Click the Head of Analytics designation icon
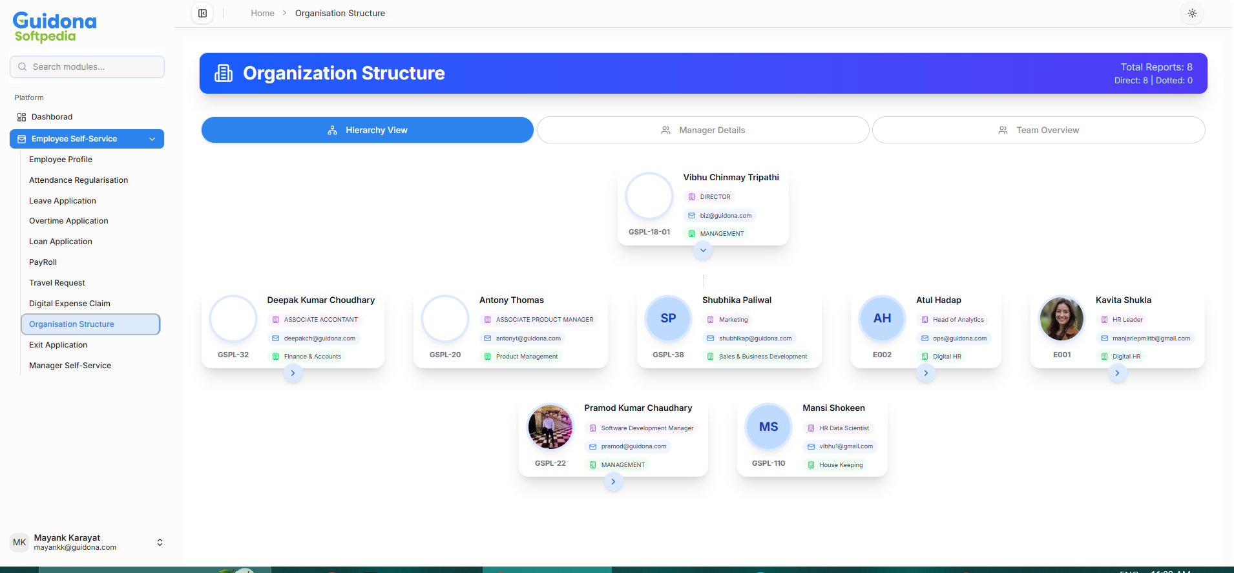1234x573 pixels. (x=925, y=320)
